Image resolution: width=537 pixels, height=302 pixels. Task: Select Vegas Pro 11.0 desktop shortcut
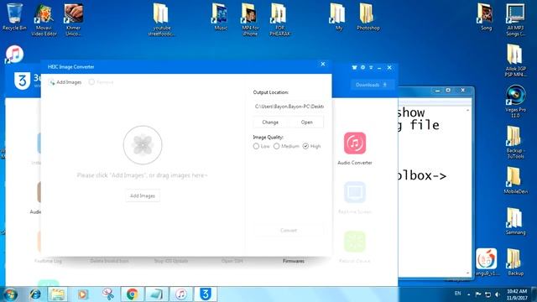(x=515, y=102)
